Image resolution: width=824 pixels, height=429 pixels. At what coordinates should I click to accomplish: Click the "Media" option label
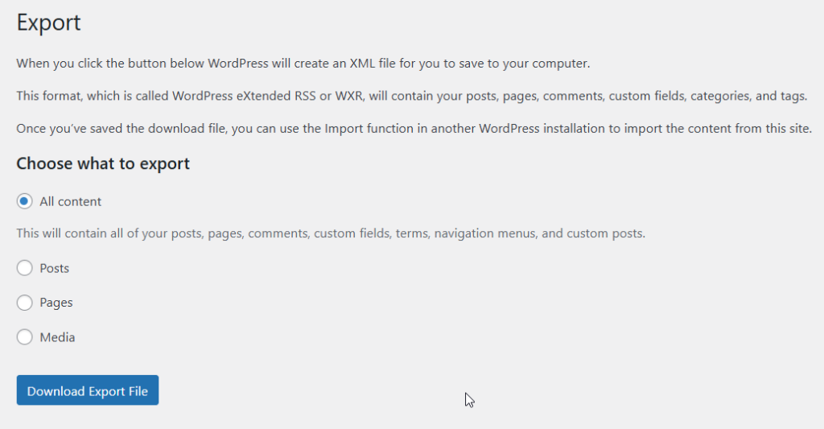pos(58,338)
